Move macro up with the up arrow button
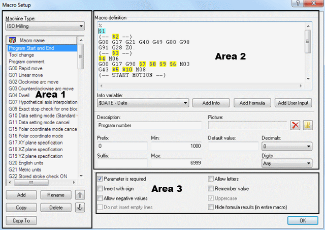Image resolution: width=325 pixels, height=230 pixels. [x=80, y=195]
